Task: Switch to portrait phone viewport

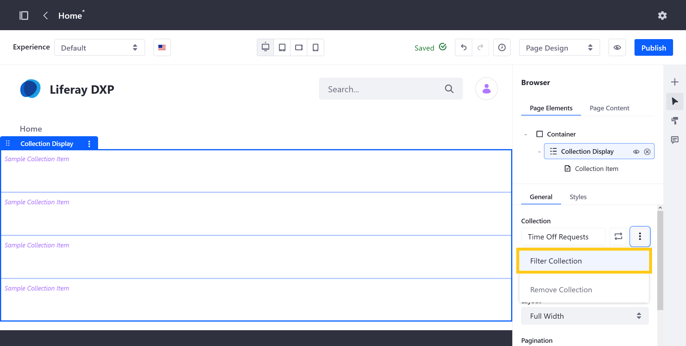Action: tap(316, 47)
